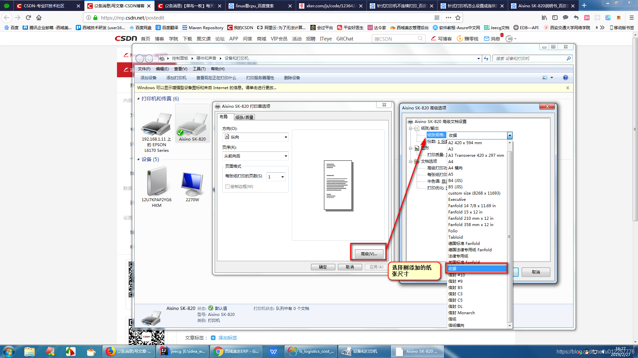Click the 高级(V)... button
638x358 pixels.
(x=369, y=254)
